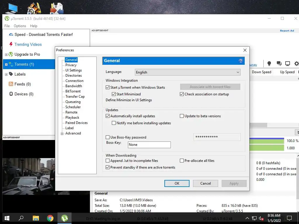Toggle Start µTorrent when Windows Starts
Viewport: 299px width, 224px height.
coord(107,87)
